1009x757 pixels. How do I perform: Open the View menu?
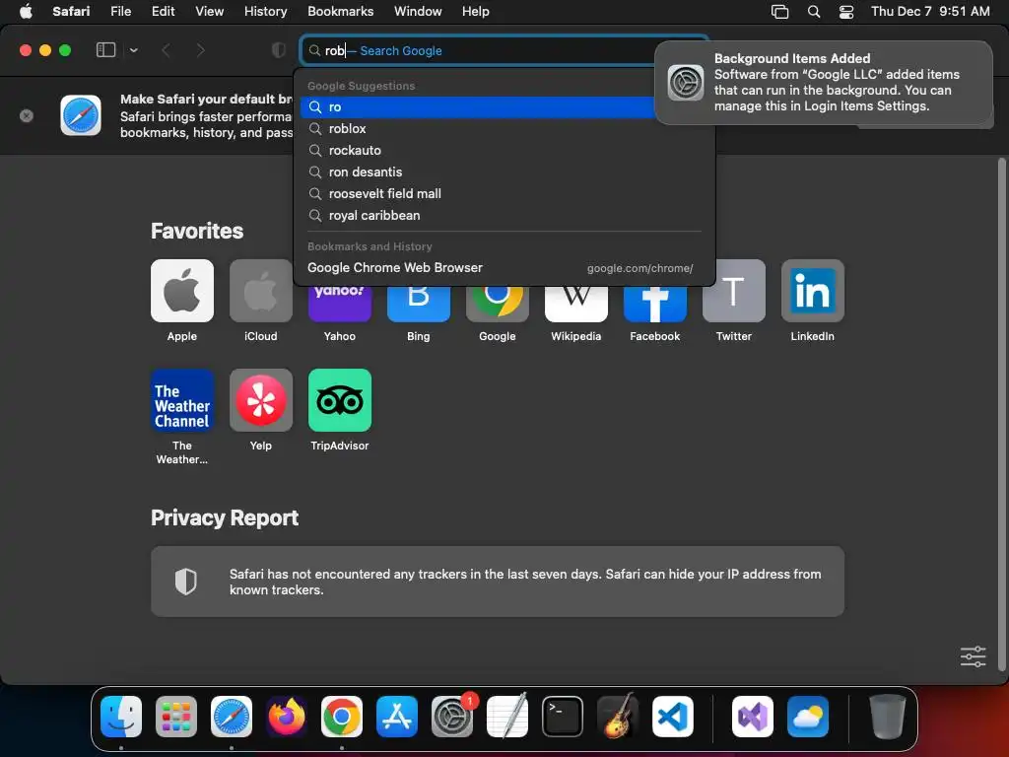(x=209, y=11)
